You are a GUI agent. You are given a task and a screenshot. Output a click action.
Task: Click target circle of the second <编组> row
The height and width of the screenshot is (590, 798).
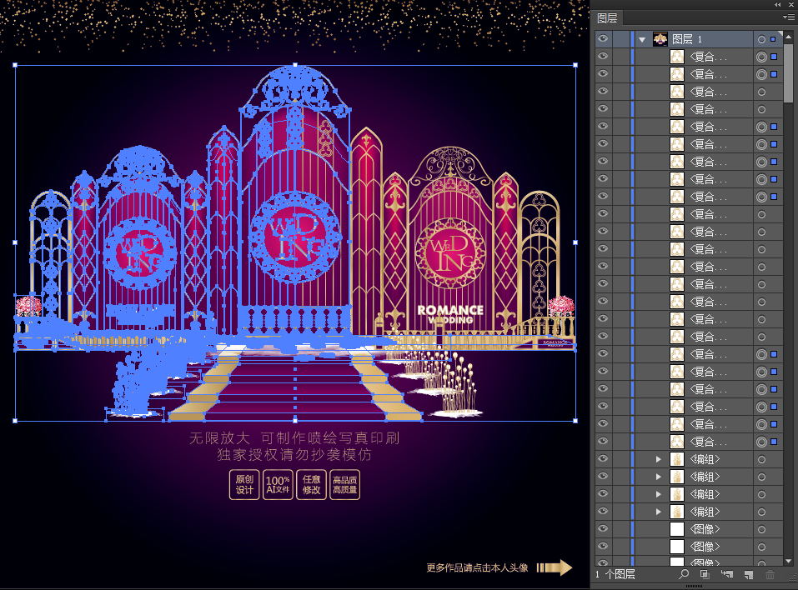[x=761, y=477]
